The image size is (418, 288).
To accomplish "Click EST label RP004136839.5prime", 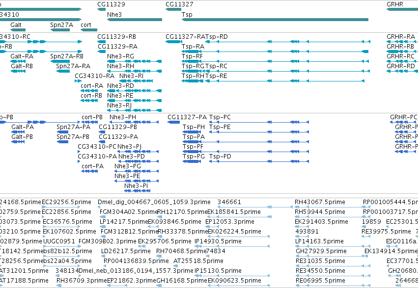I will click(x=136, y=261).
